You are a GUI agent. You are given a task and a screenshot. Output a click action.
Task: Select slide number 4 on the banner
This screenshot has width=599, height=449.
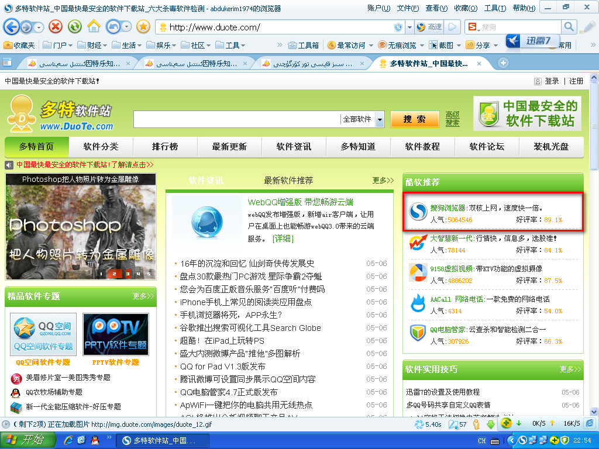(x=138, y=274)
